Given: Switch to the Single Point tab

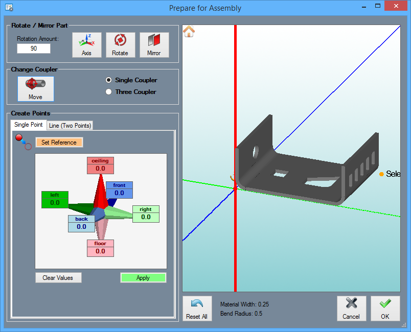Looking at the screenshot, I should pyautogui.click(x=29, y=125).
